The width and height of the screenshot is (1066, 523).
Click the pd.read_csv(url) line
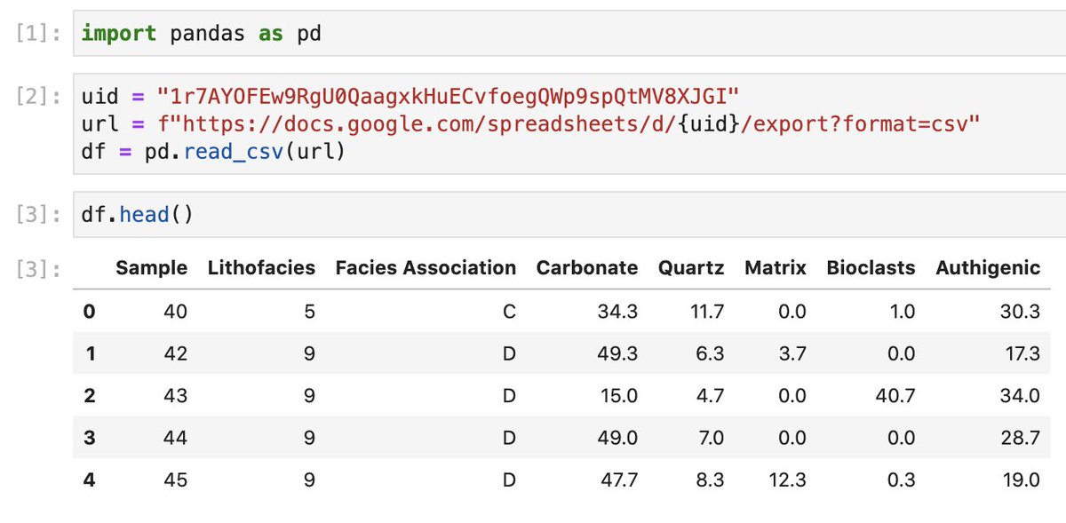click(213, 152)
